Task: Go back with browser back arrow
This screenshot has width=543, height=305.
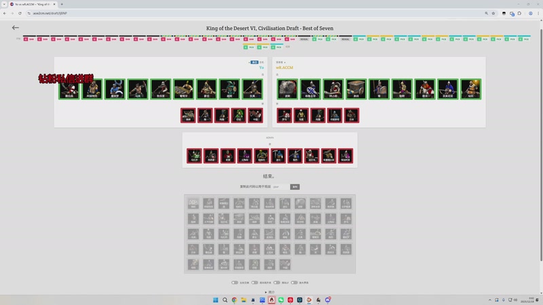Action: coord(5,13)
